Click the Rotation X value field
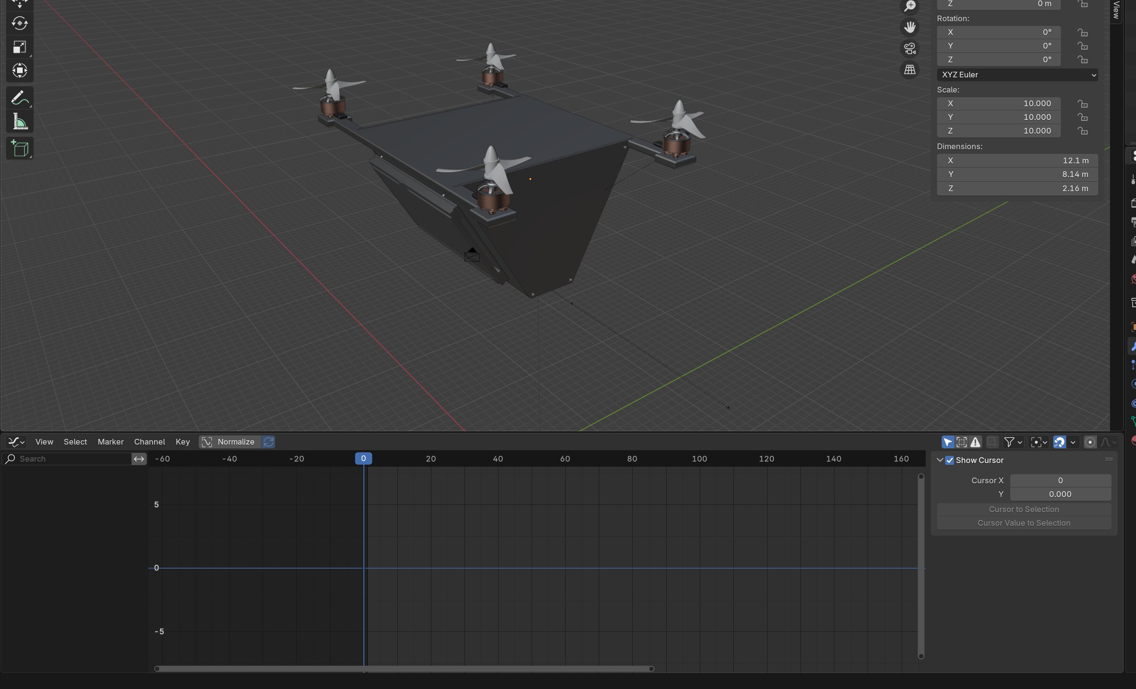Image resolution: width=1136 pixels, height=689 pixels. coord(998,32)
